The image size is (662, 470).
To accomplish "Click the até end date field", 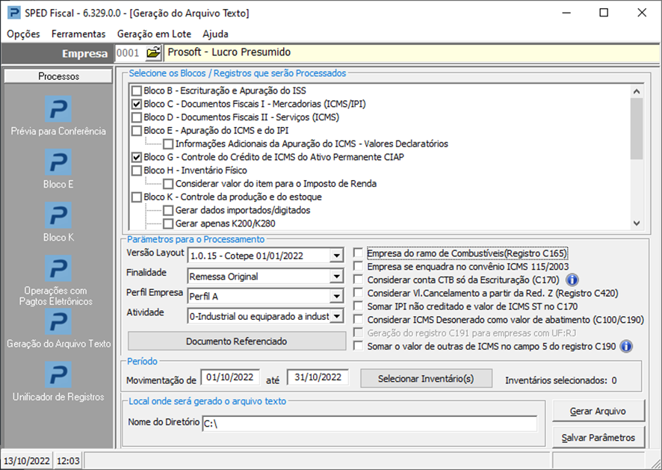I will coord(318,377).
